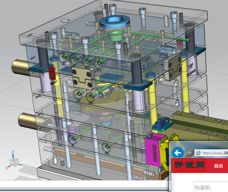Click the 开拔网 site logo

pos(190,165)
